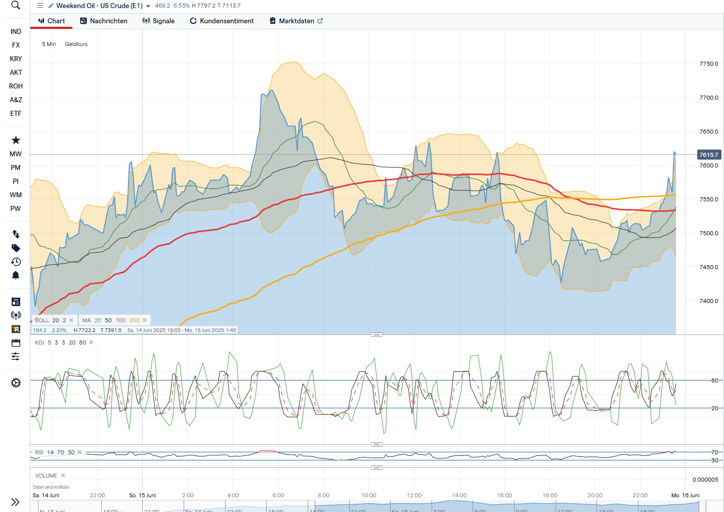Click MA 200 orange period value
The width and height of the screenshot is (724, 512).
click(x=134, y=320)
